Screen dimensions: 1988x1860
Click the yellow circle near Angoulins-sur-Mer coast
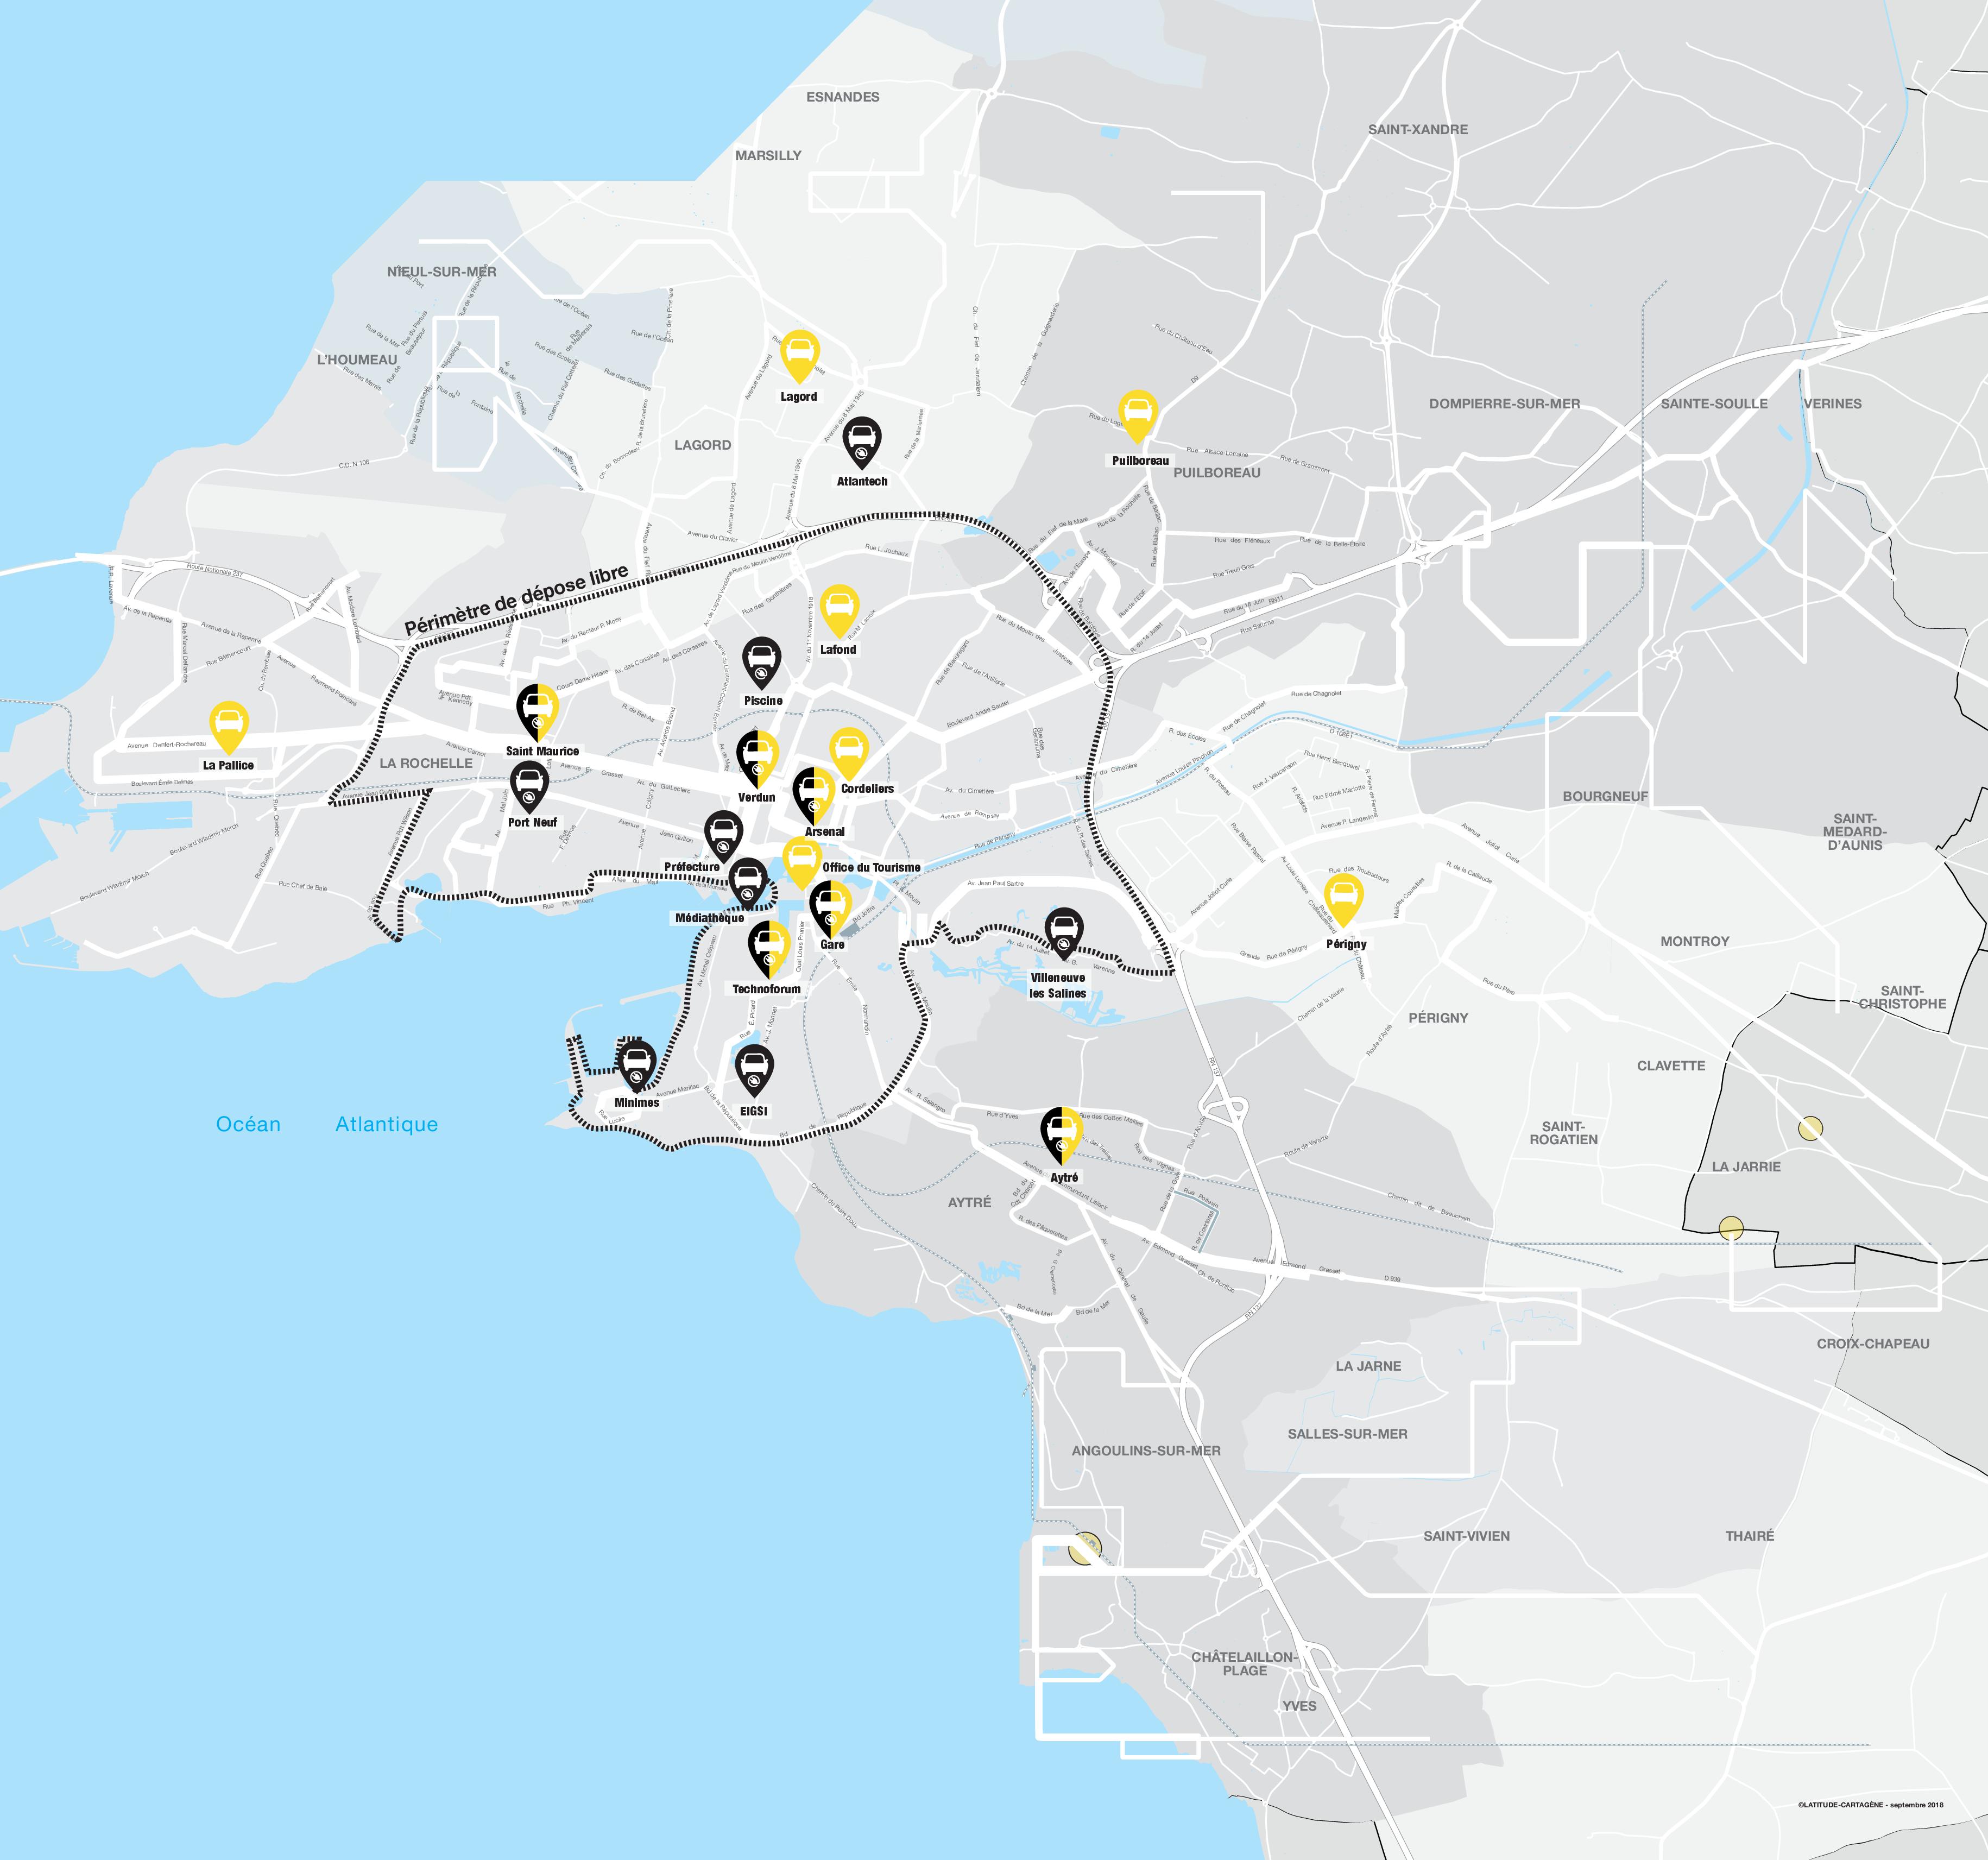[x=1085, y=1547]
